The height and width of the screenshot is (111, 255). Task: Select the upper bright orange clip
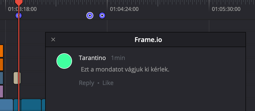tap(2, 51)
